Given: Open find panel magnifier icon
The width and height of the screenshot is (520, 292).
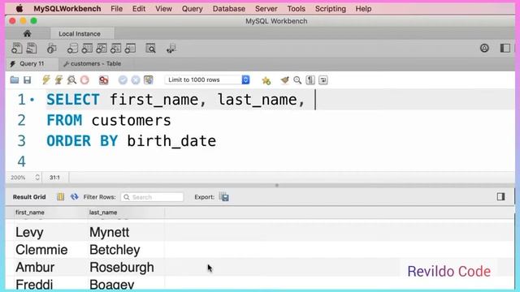Looking at the screenshot, I should pyautogui.click(x=297, y=79).
